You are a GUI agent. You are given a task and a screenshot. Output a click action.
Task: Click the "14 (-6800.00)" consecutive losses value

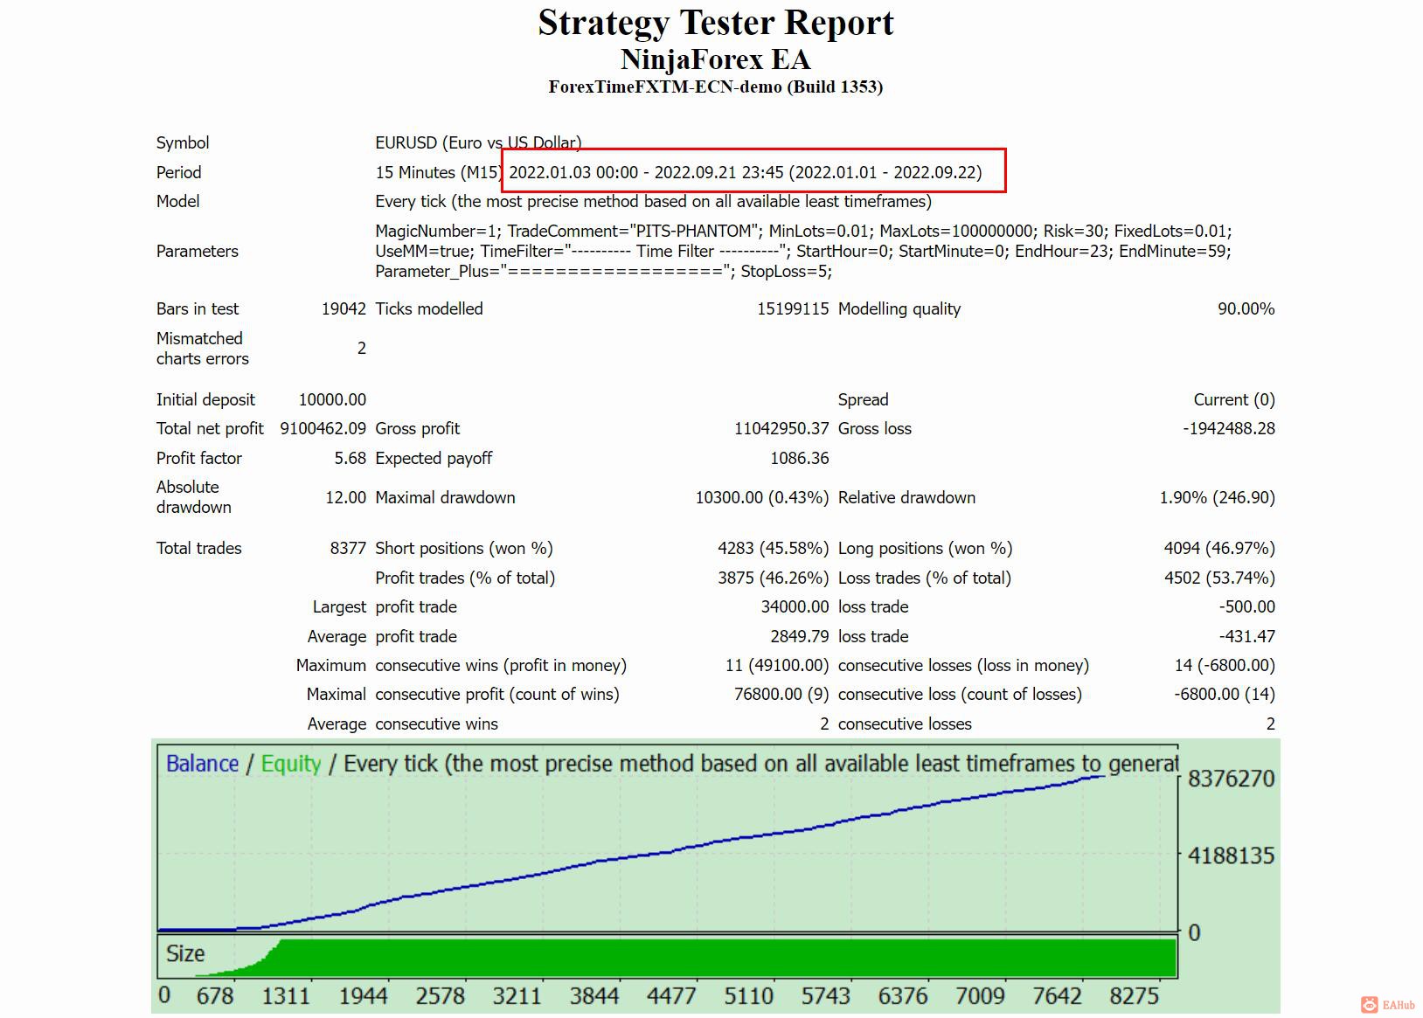pos(1225,665)
